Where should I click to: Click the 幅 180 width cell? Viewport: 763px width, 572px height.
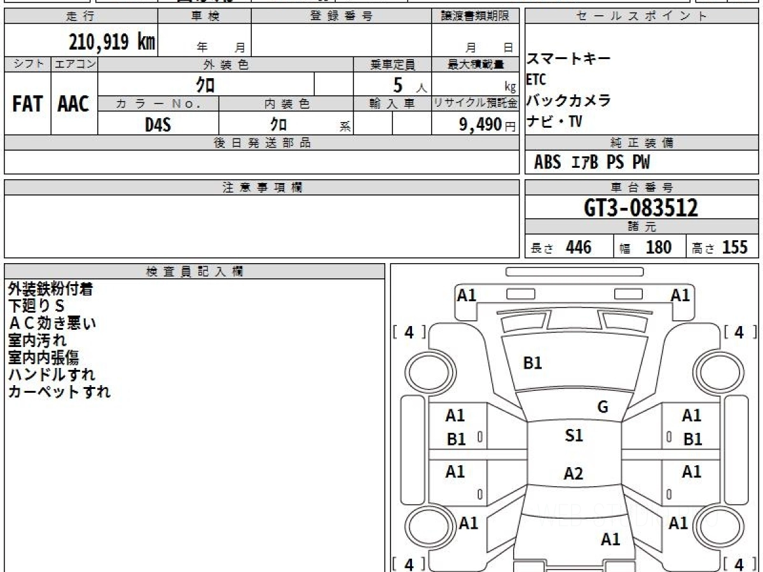coord(649,247)
